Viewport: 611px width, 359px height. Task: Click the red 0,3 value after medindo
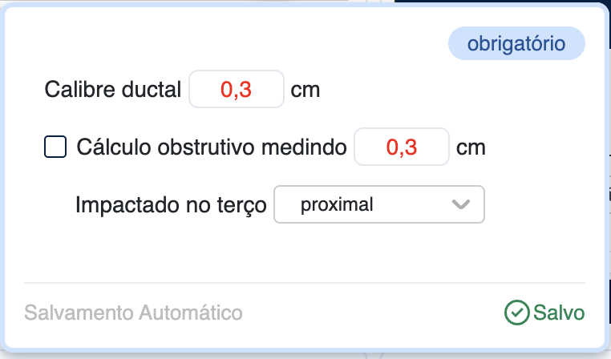(402, 147)
